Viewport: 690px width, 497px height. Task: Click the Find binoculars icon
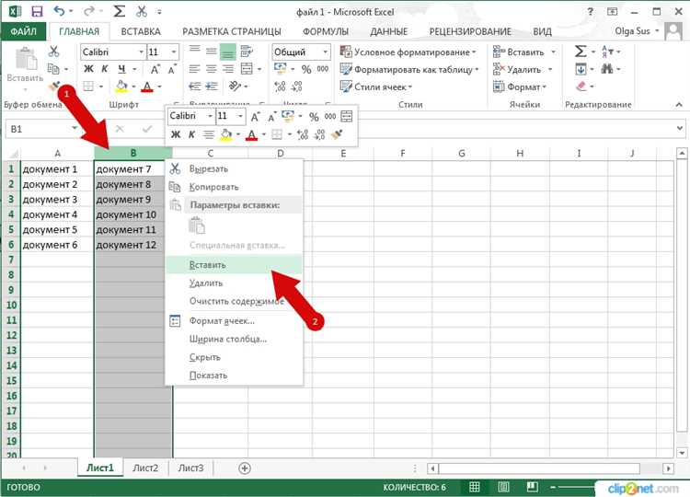(x=607, y=69)
